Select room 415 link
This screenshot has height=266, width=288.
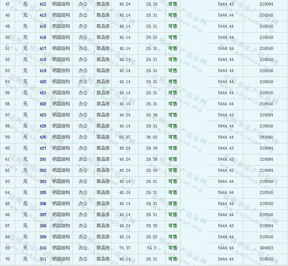(43, 26)
